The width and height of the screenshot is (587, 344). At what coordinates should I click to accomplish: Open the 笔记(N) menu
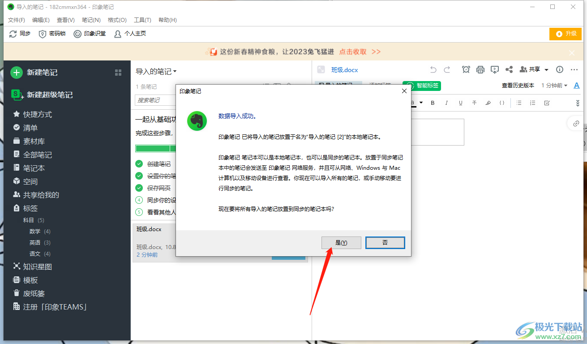[x=91, y=20]
